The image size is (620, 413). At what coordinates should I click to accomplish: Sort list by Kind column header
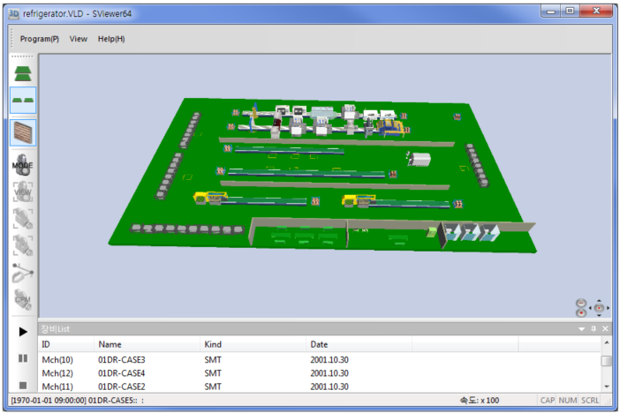(213, 343)
